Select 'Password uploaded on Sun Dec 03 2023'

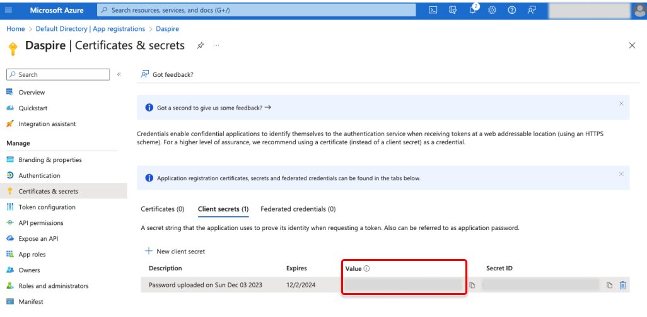tap(206, 285)
